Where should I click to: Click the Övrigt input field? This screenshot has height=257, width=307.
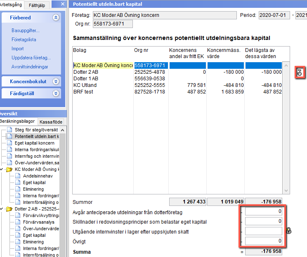click(263, 241)
